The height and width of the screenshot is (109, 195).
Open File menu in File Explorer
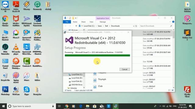click(x=67, y=22)
